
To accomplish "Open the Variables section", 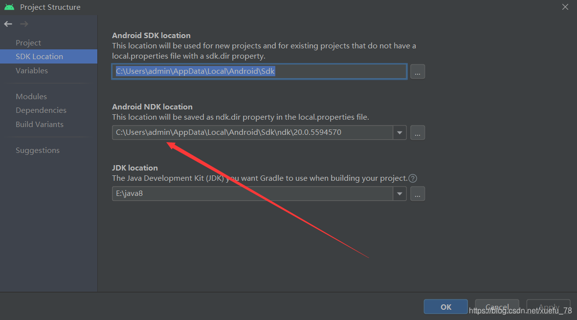I will coord(32,71).
